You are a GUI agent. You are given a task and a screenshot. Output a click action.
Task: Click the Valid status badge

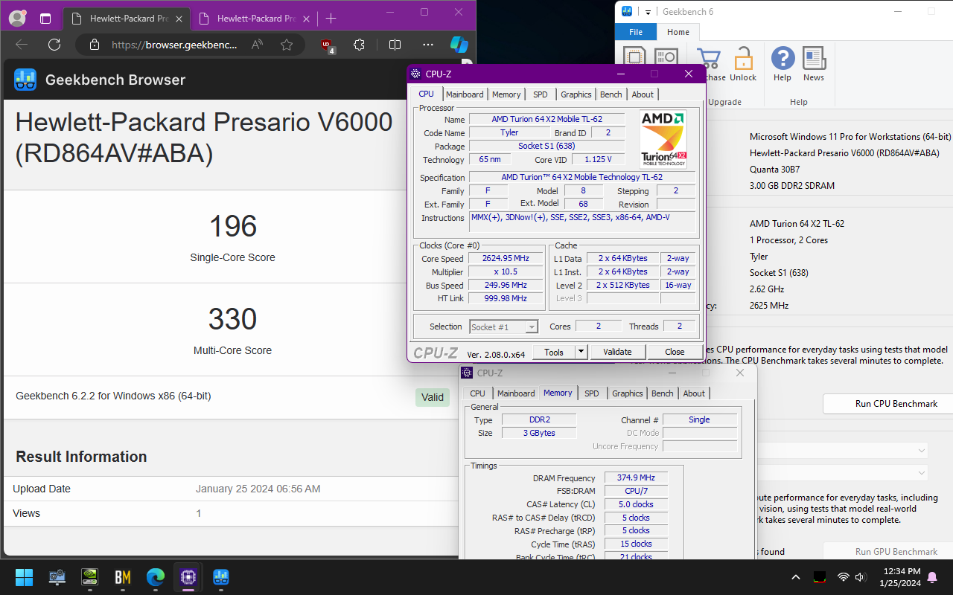click(x=433, y=397)
